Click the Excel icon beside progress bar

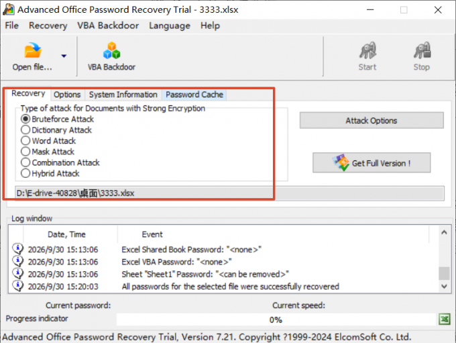coord(445,319)
